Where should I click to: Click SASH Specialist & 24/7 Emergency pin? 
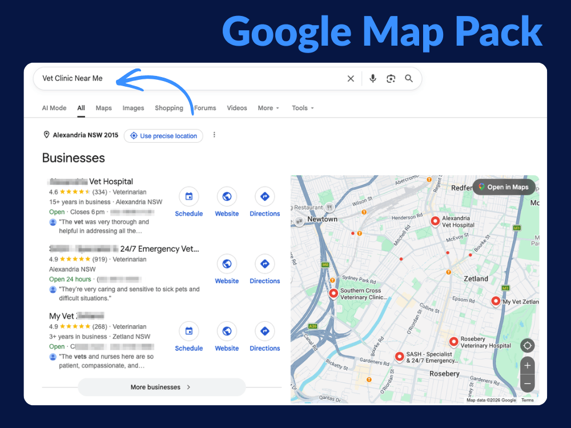coord(400,356)
